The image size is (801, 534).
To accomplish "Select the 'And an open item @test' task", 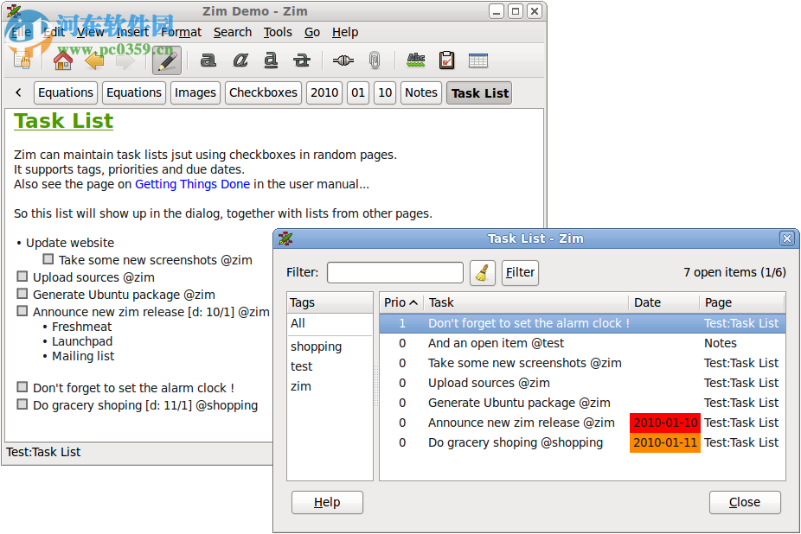I will tap(582, 344).
